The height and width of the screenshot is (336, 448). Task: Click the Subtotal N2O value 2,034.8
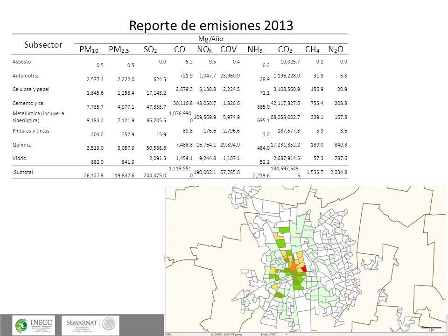pos(339,172)
